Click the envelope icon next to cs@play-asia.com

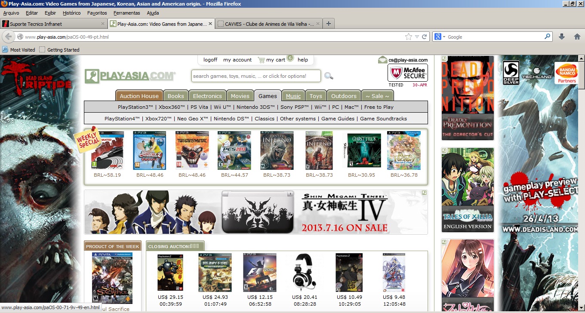click(382, 60)
